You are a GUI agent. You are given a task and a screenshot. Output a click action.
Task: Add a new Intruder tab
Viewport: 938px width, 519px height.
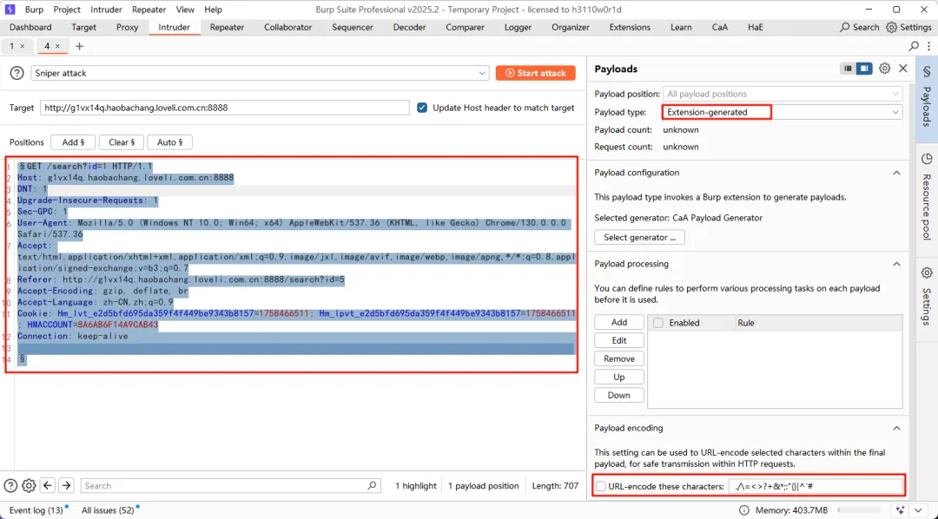(x=80, y=46)
